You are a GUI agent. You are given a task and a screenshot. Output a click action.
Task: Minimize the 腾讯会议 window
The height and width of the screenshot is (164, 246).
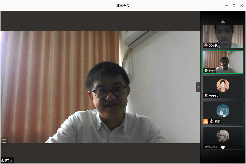pyautogui.click(x=226, y=6)
